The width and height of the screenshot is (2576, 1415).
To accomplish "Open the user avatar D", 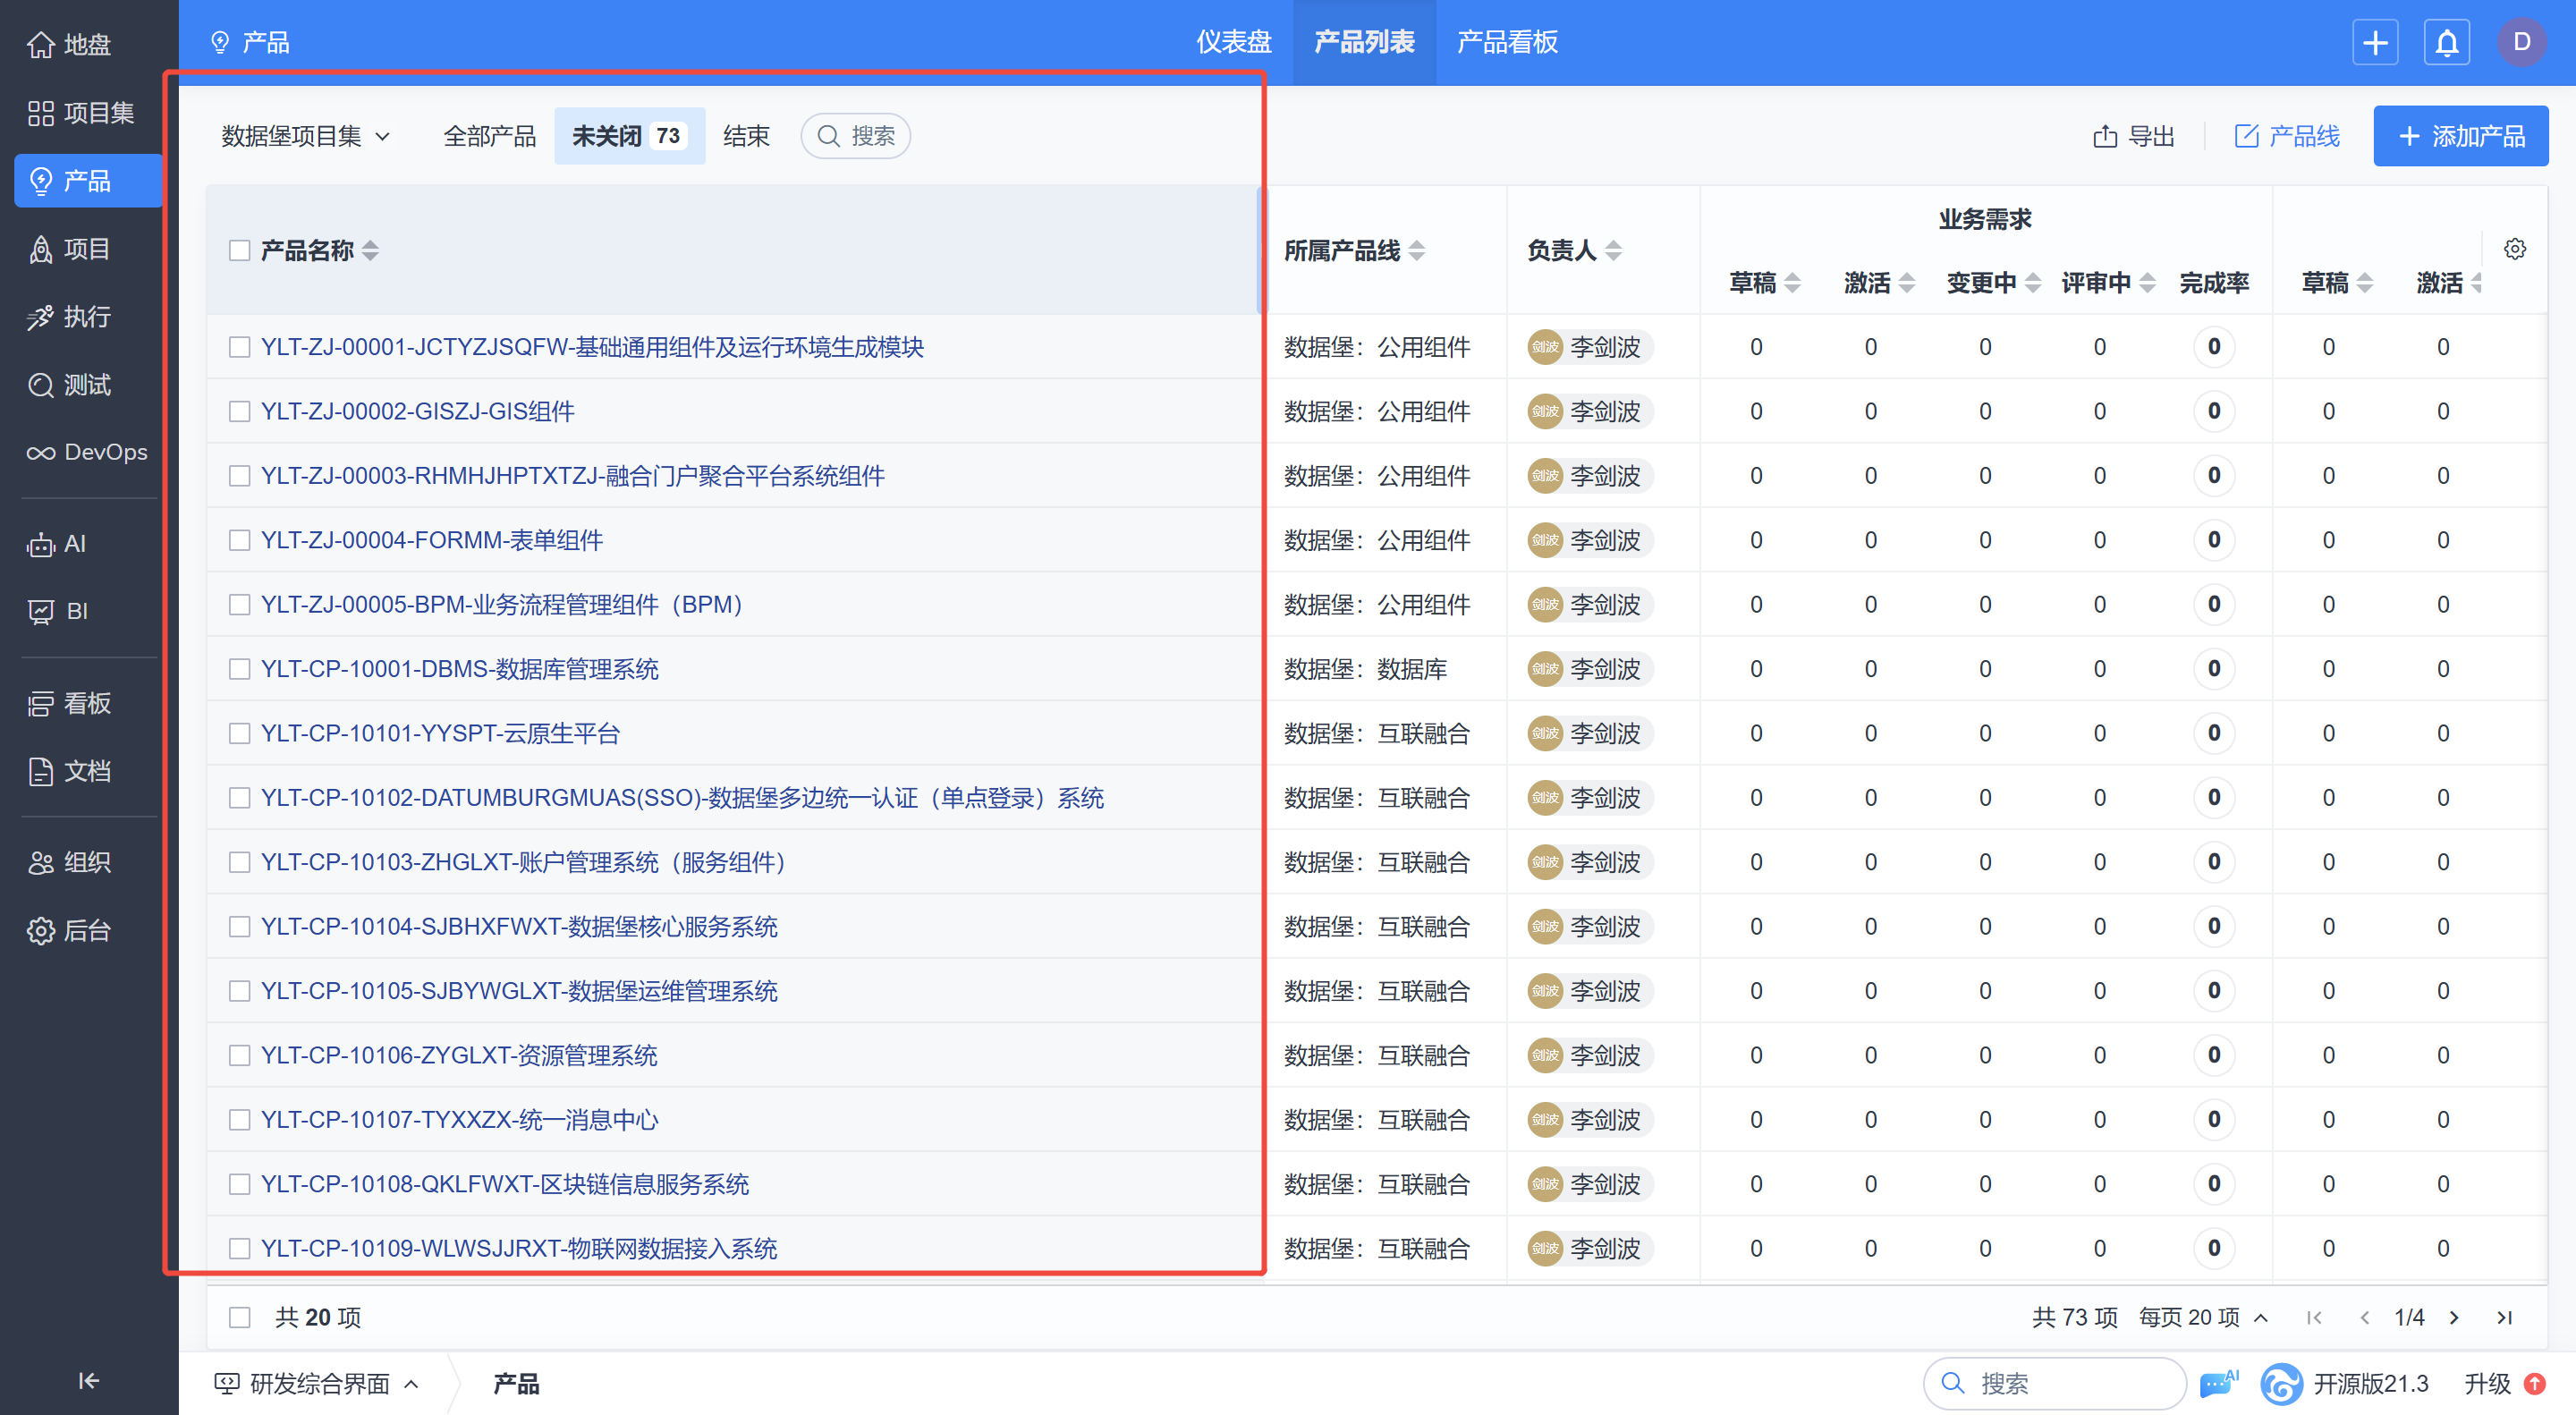I will pyautogui.click(x=2522, y=42).
